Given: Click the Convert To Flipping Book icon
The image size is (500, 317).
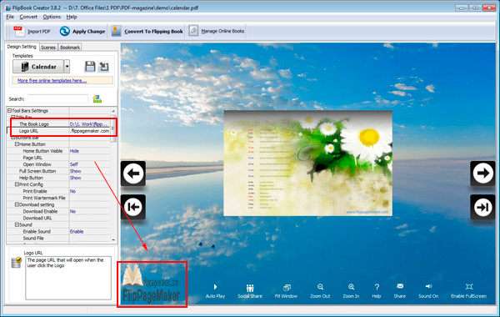Looking at the screenshot, I should 116,31.
